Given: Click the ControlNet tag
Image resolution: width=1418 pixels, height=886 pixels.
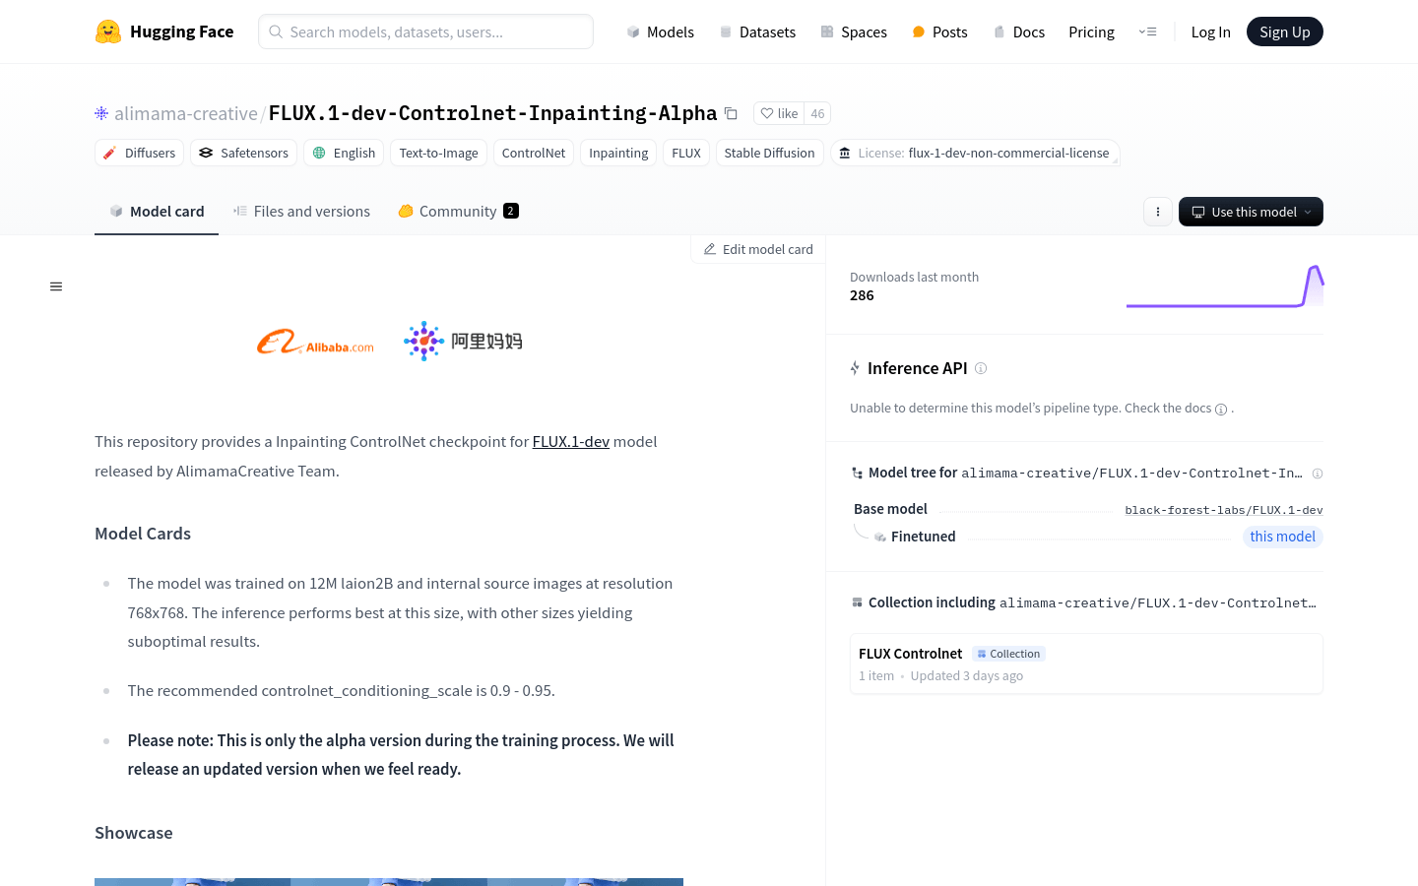Looking at the screenshot, I should click(x=534, y=153).
